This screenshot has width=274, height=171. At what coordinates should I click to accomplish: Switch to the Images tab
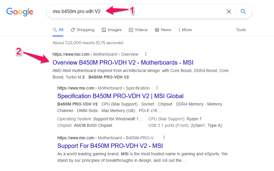[112, 30]
